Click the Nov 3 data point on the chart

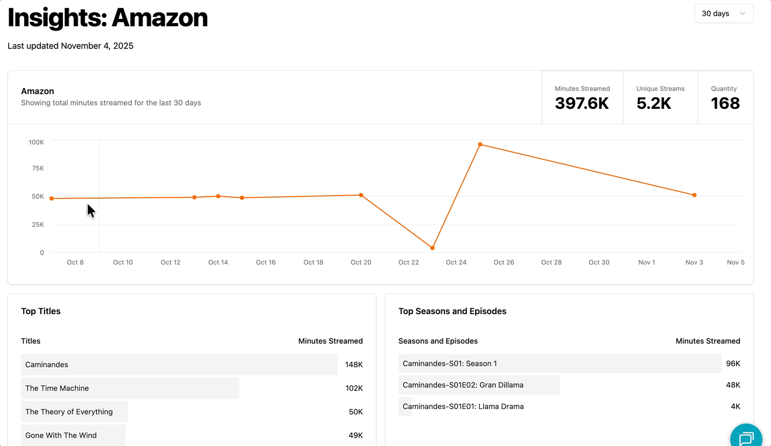click(694, 195)
